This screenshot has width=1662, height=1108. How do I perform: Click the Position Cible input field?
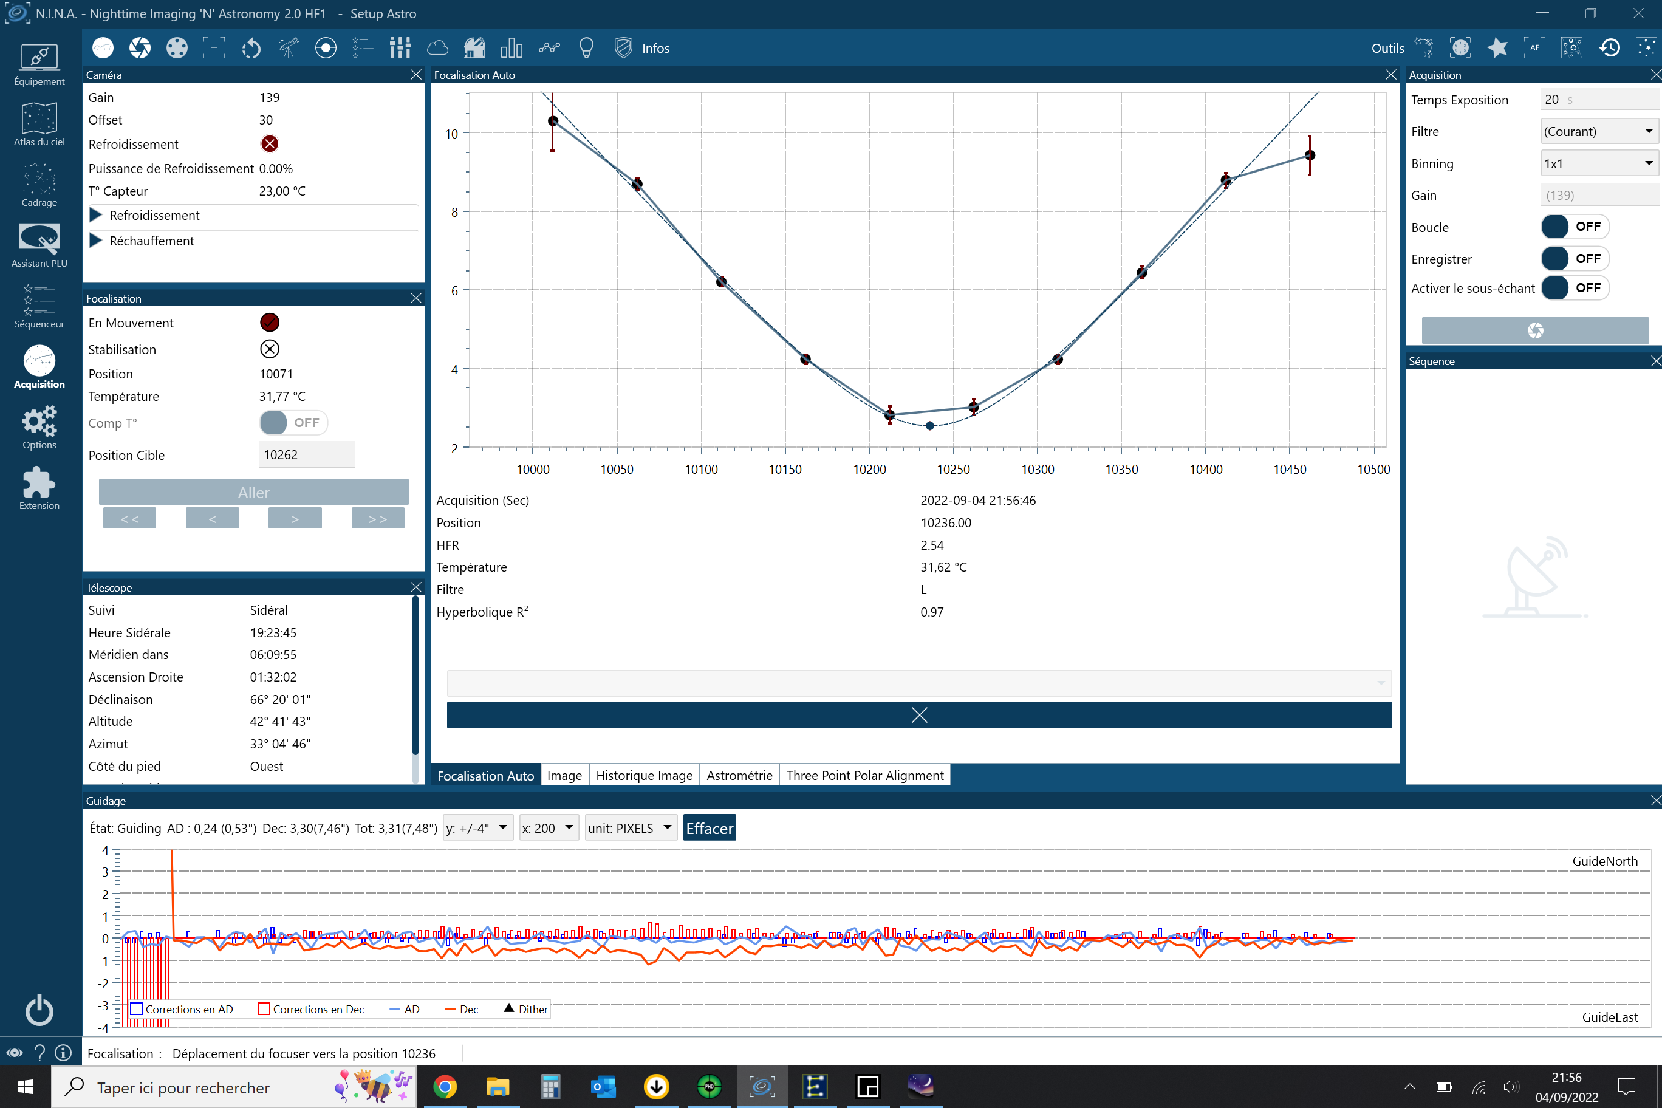click(x=306, y=455)
